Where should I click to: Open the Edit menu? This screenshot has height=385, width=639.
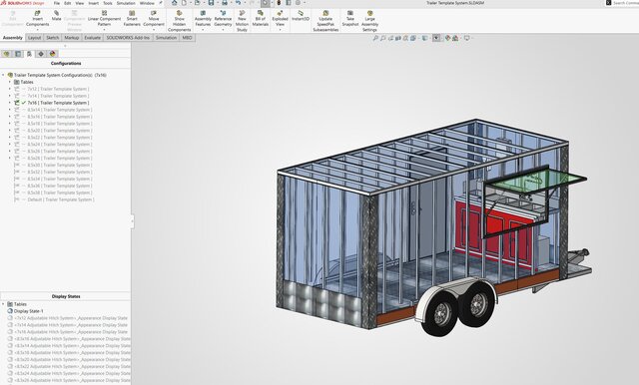[68, 3]
